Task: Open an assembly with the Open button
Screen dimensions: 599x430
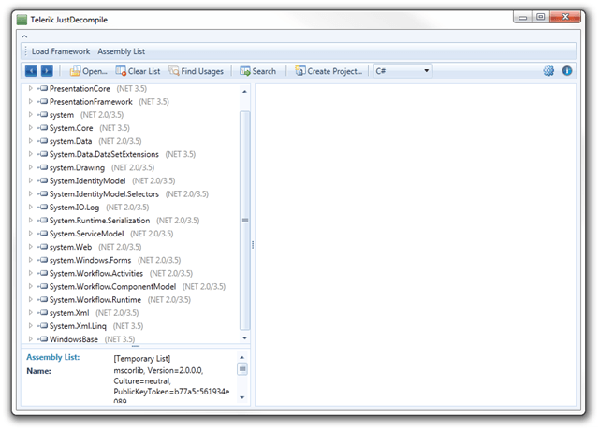Action: [x=88, y=71]
